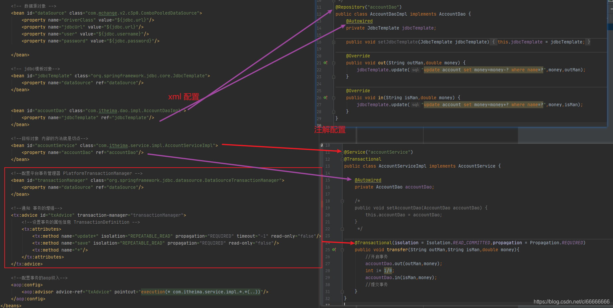Click the driverClass property name in XML
The width and height of the screenshot is (613, 308).
(x=79, y=20)
